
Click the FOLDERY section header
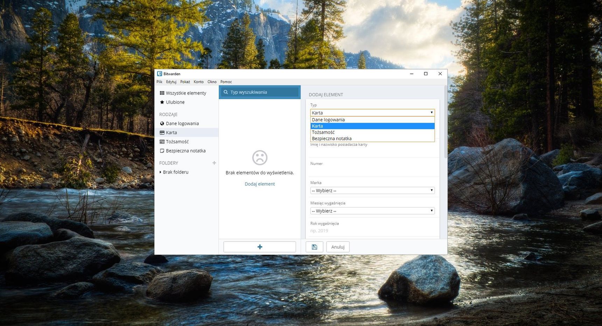(169, 163)
